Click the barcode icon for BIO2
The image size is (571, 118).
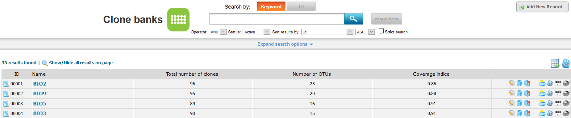(558, 83)
